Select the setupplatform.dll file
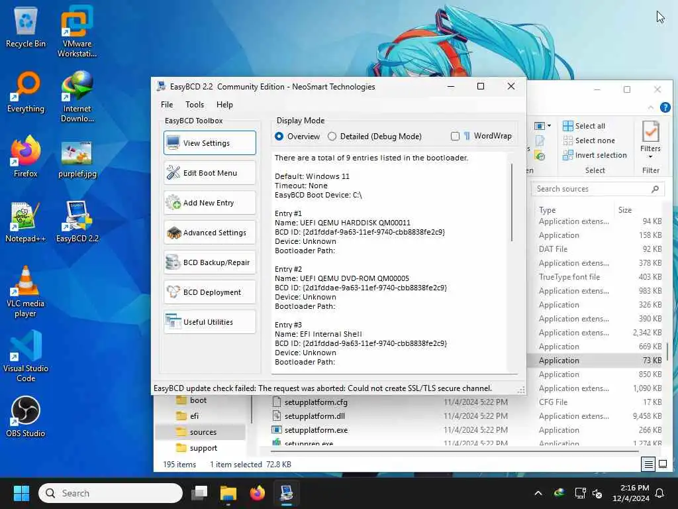The image size is (678, 509). (315, 416)
